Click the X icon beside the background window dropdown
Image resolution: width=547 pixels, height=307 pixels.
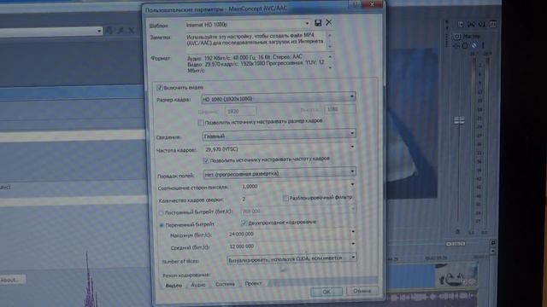point(131,31)
